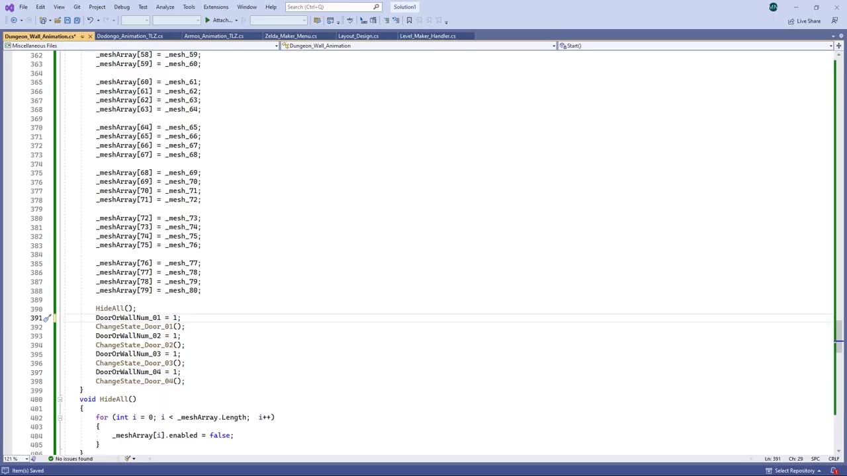Click the Item(s) Saved status text

tap(28, 471)
